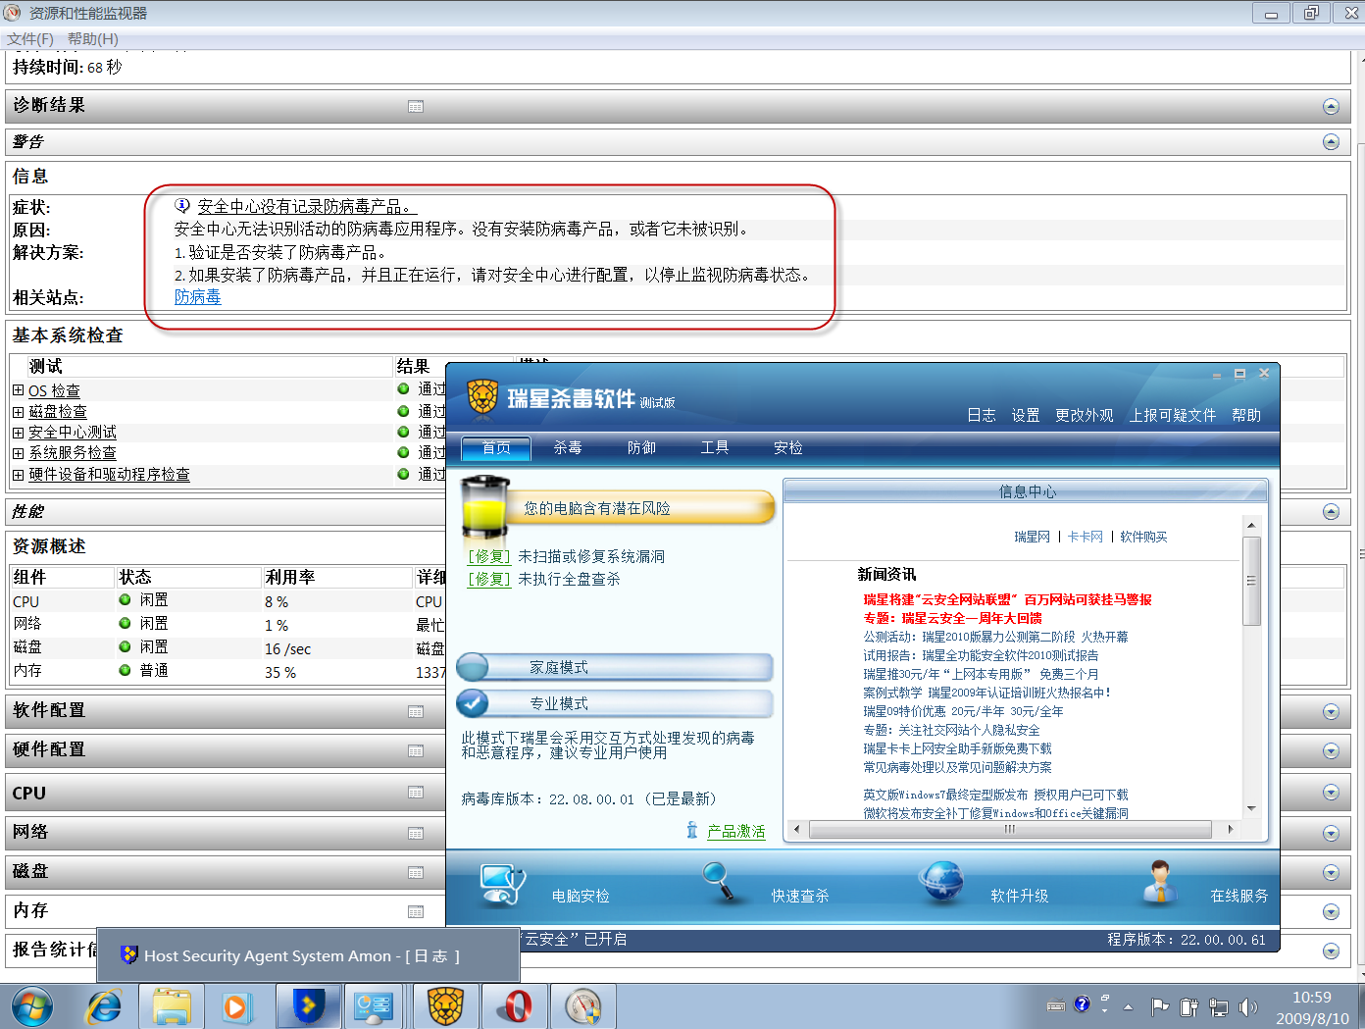Image resolution: width=1365 pixels, height=1029 pixels.
Task: Open 防病毒 related site link
Action: tap(197, 297)
